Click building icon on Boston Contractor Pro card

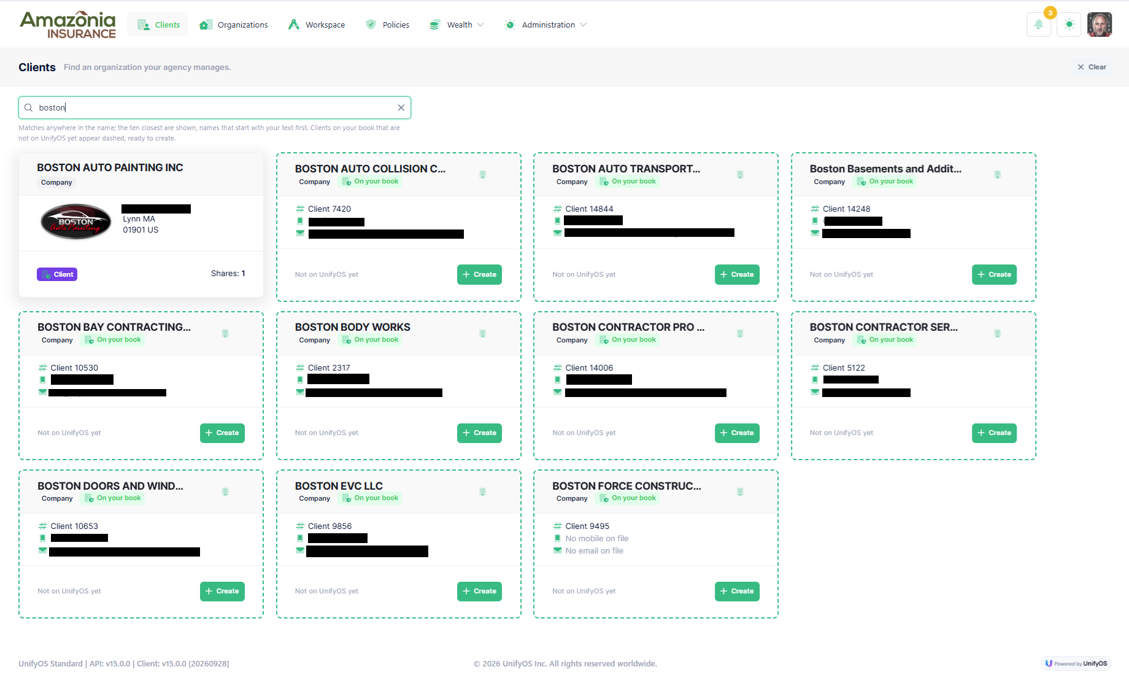740,333
